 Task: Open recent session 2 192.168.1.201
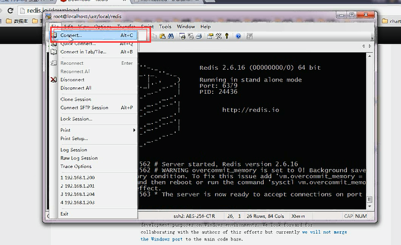[93, 186]
